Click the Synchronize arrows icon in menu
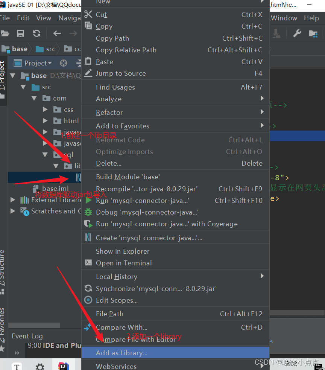This screenshot has width=325, height=370. pos(88,288)
